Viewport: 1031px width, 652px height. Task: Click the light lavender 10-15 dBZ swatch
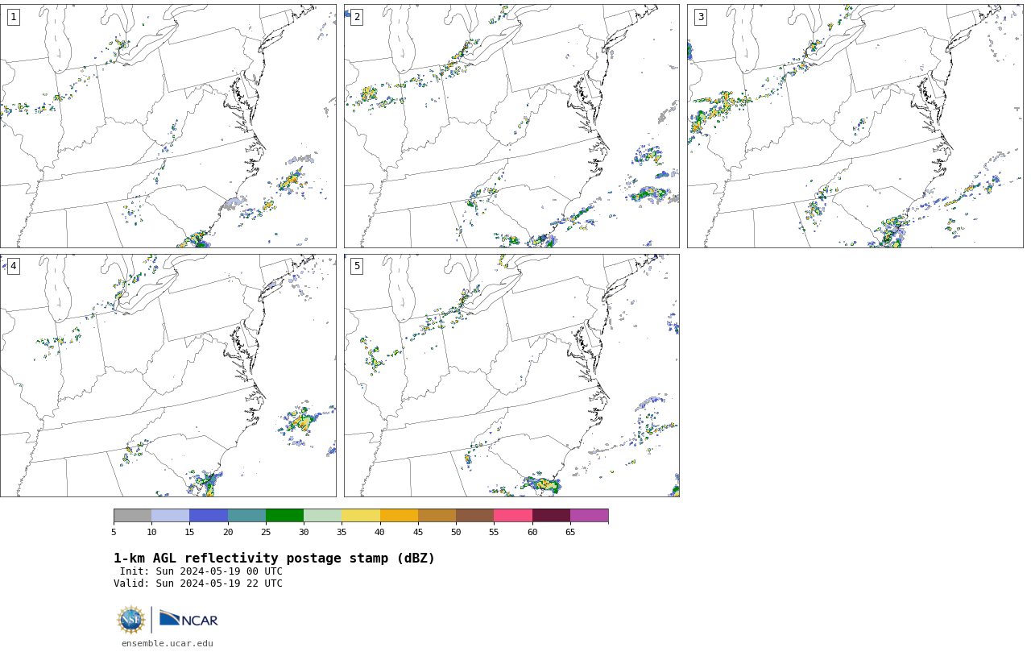(170, 516)
